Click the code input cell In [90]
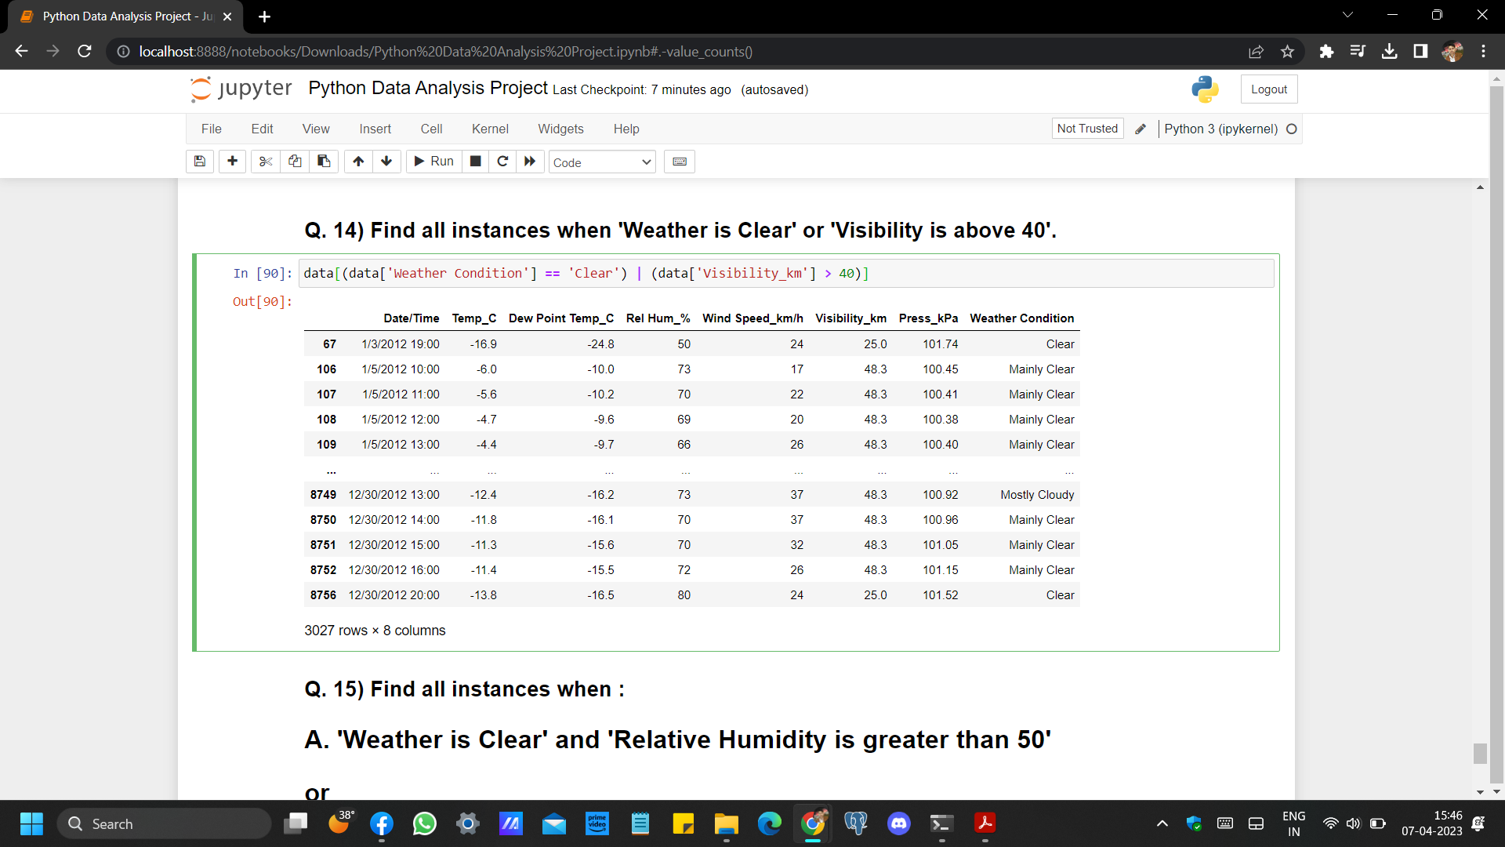The height and width of the screenshot is (847, 1505). click(x=784, y=274)
